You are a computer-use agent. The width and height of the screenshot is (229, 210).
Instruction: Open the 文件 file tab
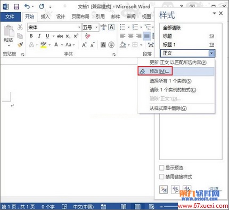pos(10,16)
